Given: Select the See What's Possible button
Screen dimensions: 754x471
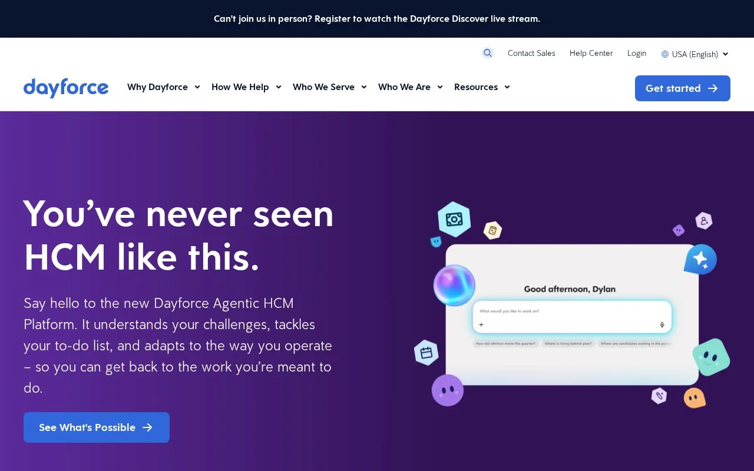Looking at the screenshot, I should coord(97,427).
